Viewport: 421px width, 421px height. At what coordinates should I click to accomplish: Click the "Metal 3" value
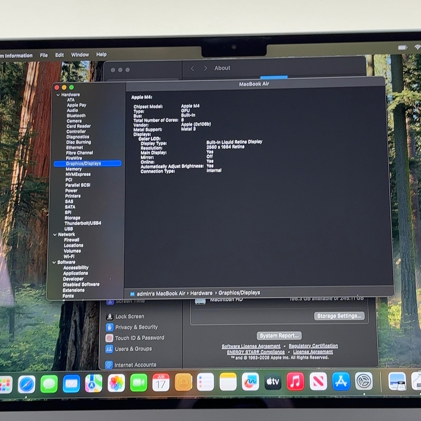point(189,129)
